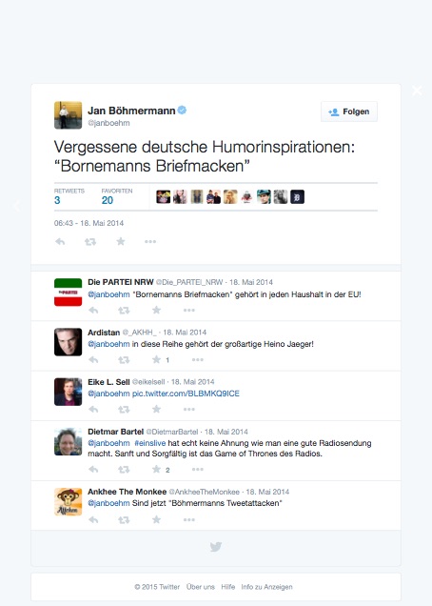View the 20 Favoriten count list
The height and width of the screenshot is (606, 432).
pyautogui.click(x=117, y=196)
